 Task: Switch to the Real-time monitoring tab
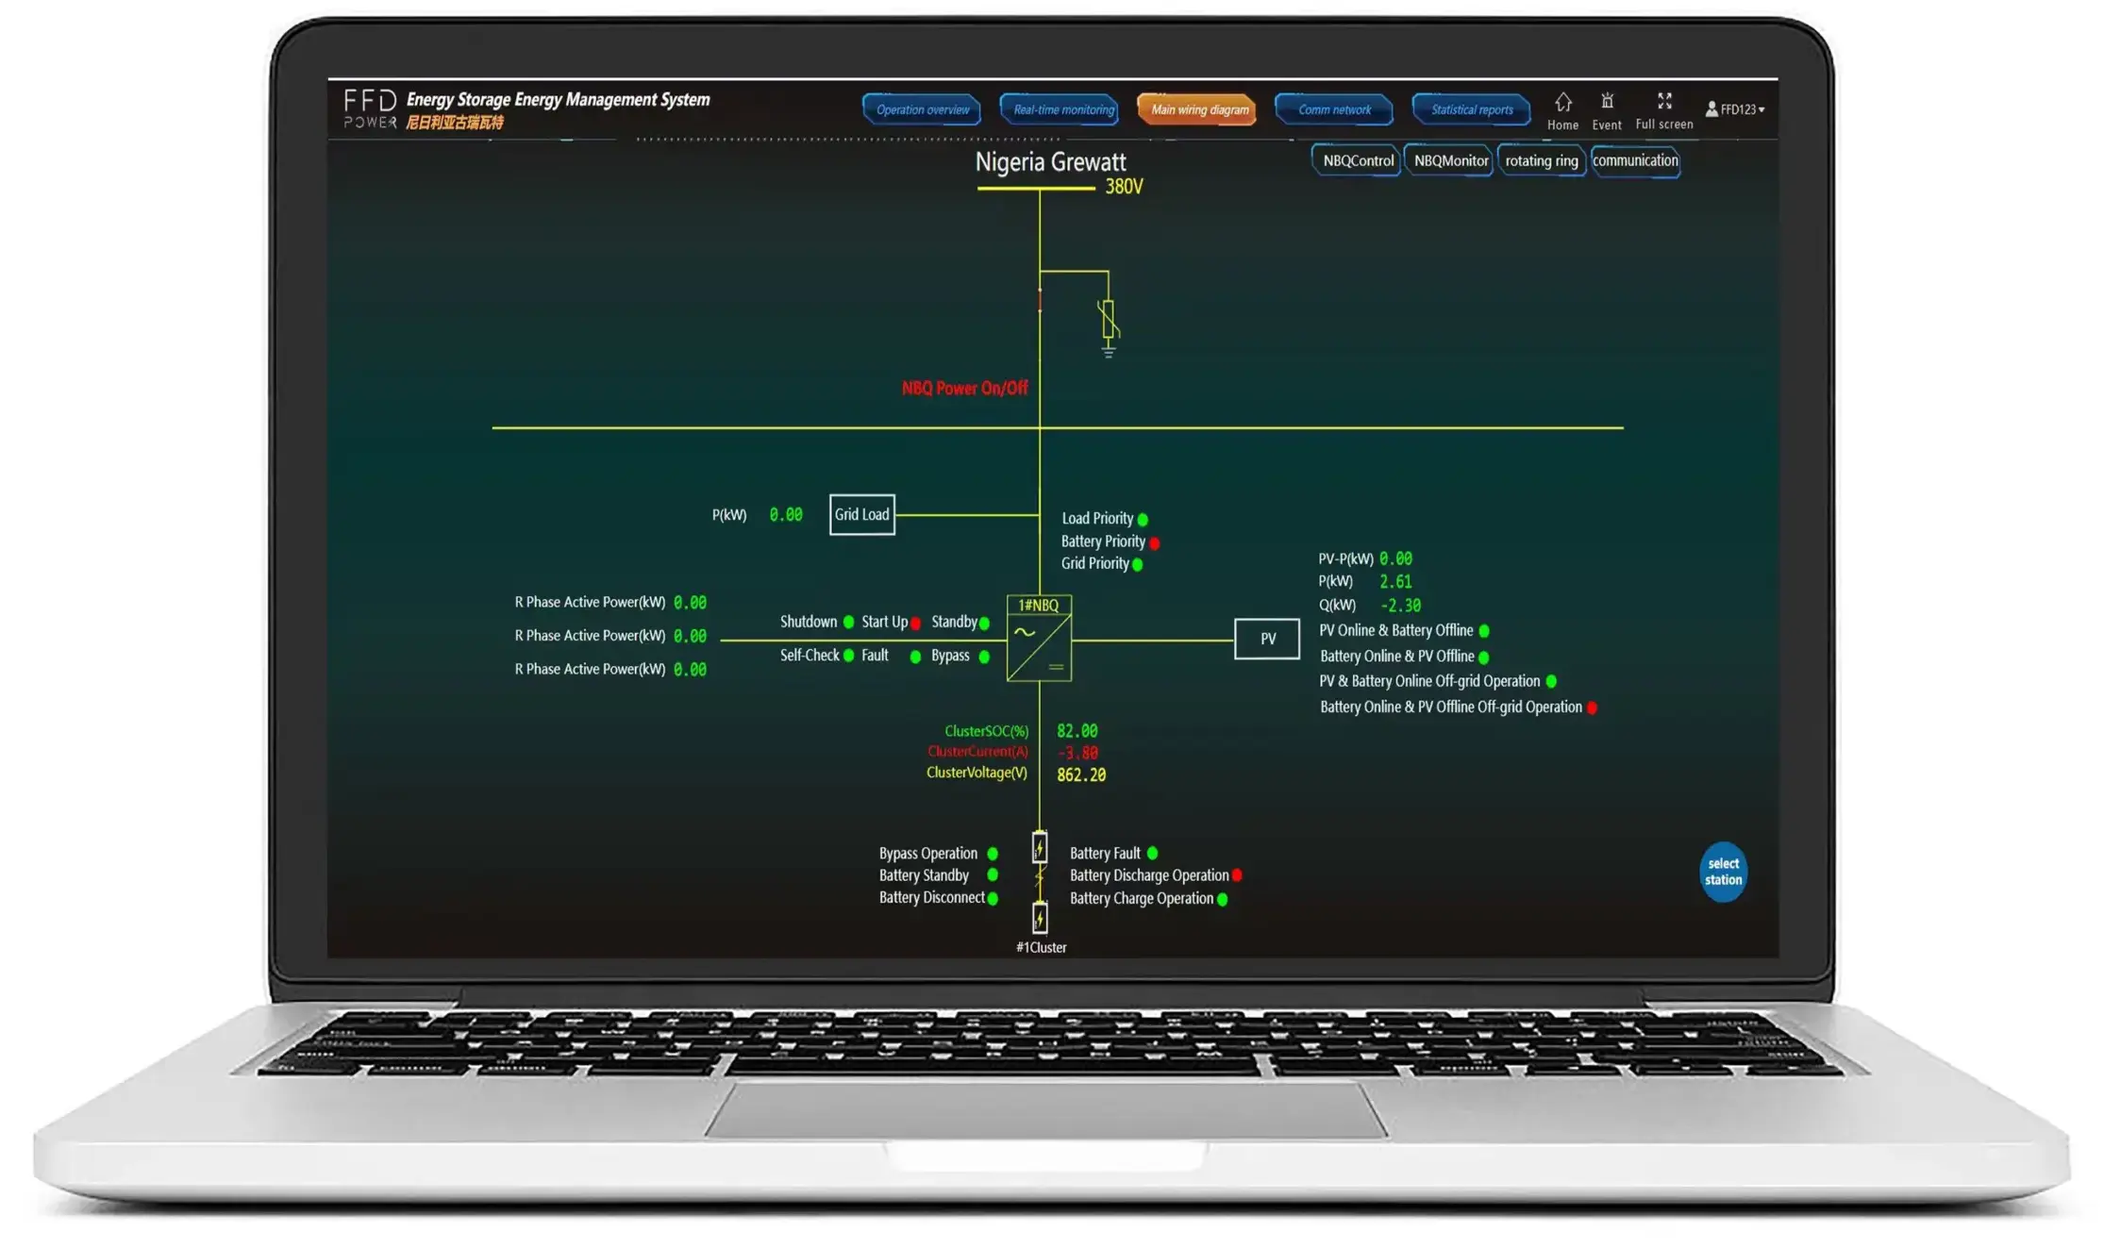[1059, 108]
